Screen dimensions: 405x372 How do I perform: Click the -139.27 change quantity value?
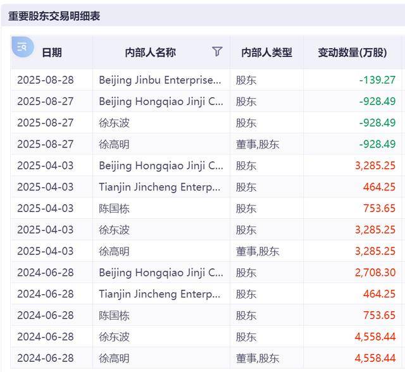coord(377,80)
